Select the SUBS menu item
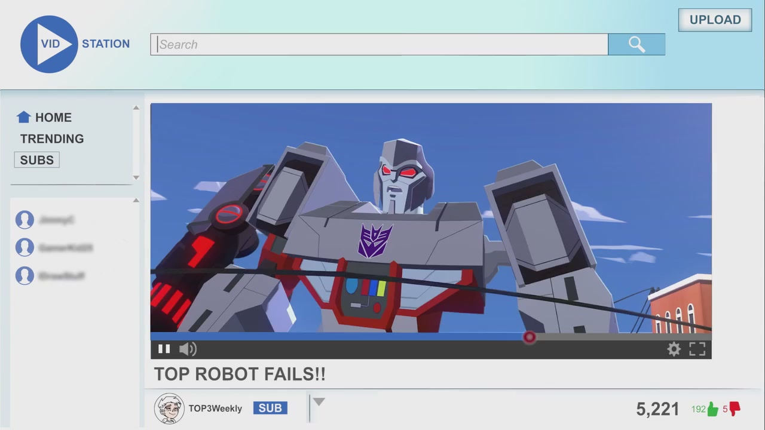 [37, 160]
